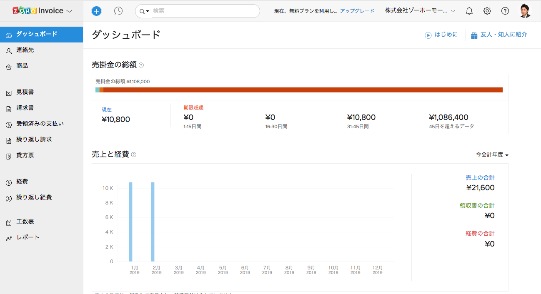This screenshot has width=541, height=294.
Task: Open the notifications bell icon
Action: (469, 11)
